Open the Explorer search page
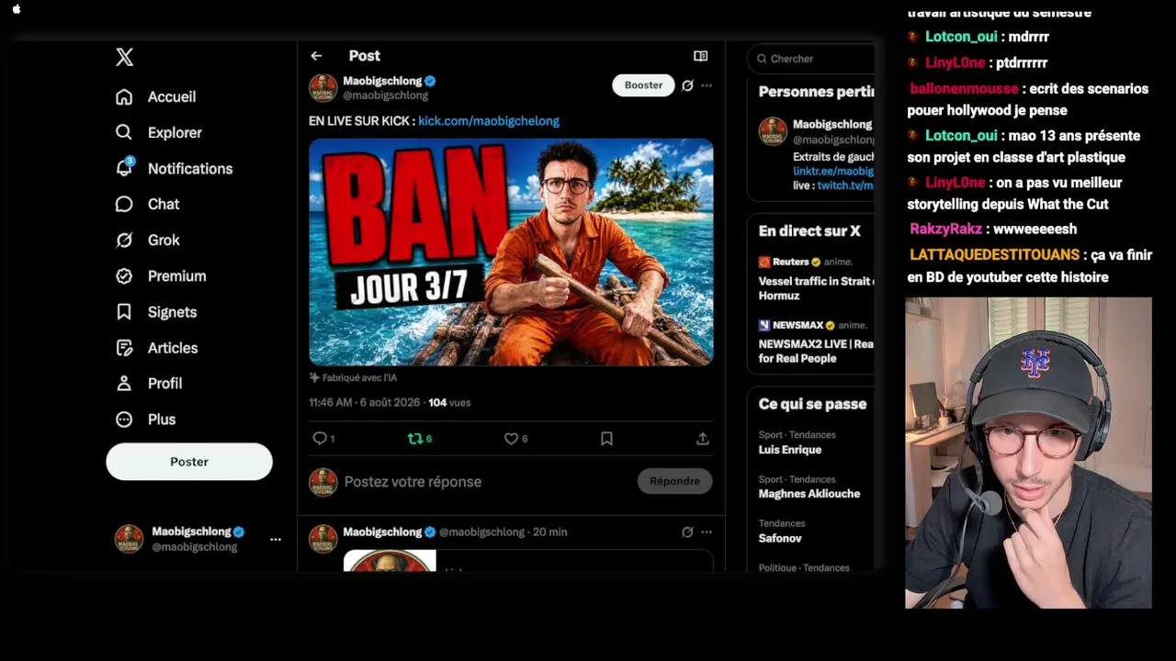 pyautogui.click(x=159, y=132)
